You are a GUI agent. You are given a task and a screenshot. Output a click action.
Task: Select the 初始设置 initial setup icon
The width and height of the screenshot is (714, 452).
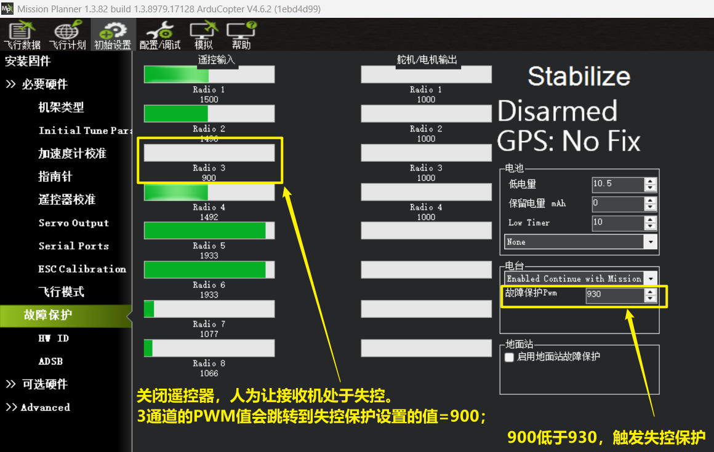tap(112, 35)
